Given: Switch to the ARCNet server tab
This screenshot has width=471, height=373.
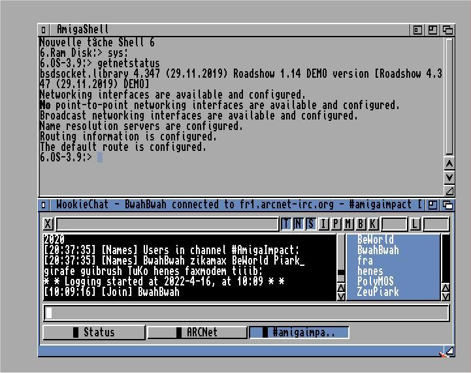Looking at the screenshot, I should coord(197,332).
